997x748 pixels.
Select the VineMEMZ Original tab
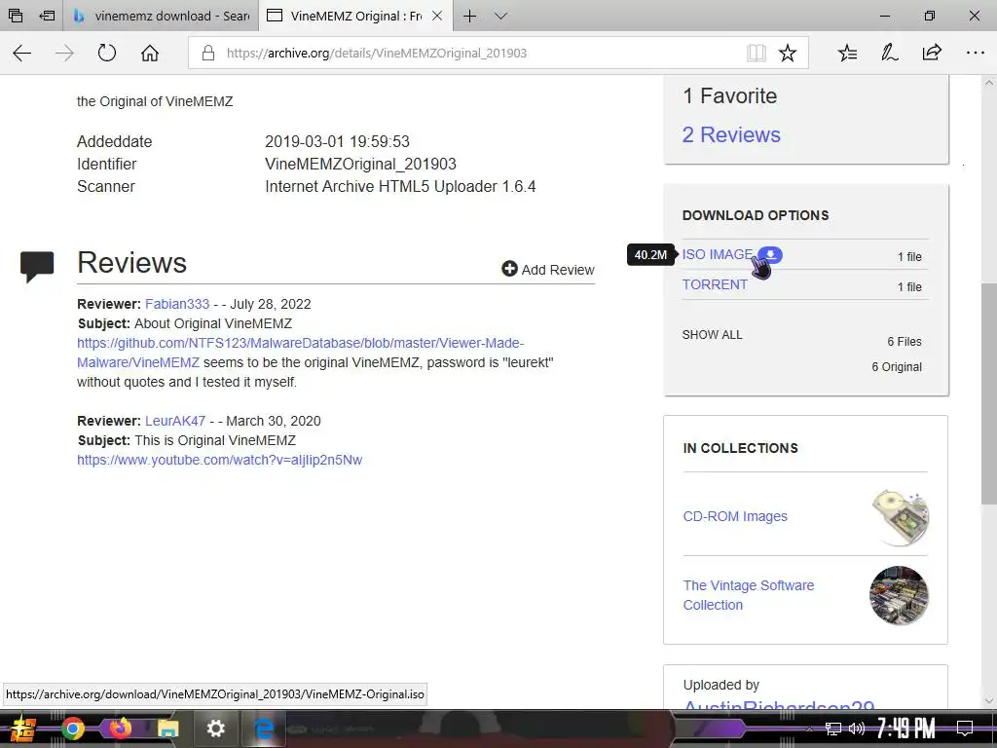tap(354, 16)
